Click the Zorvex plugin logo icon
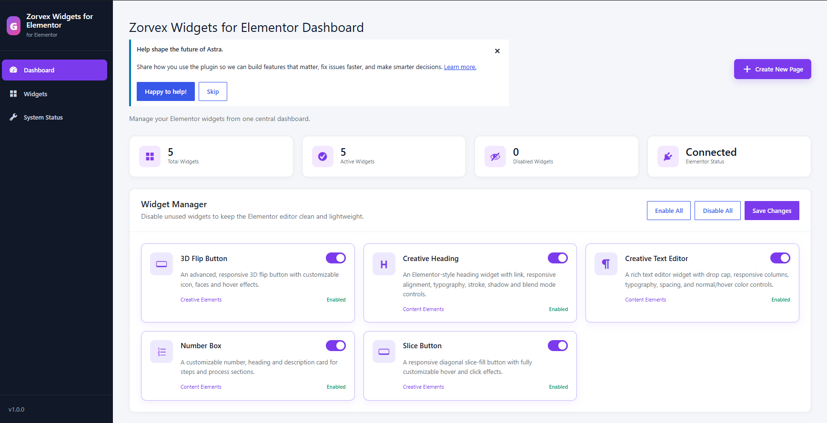This screenshot has height=423, width=827. point(13,26)
